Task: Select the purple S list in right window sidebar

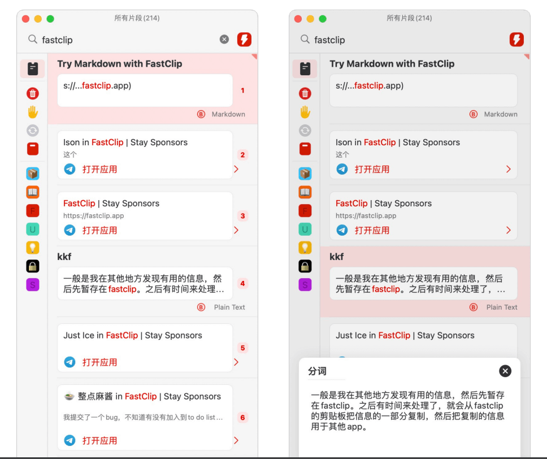Action: [305, 285]
